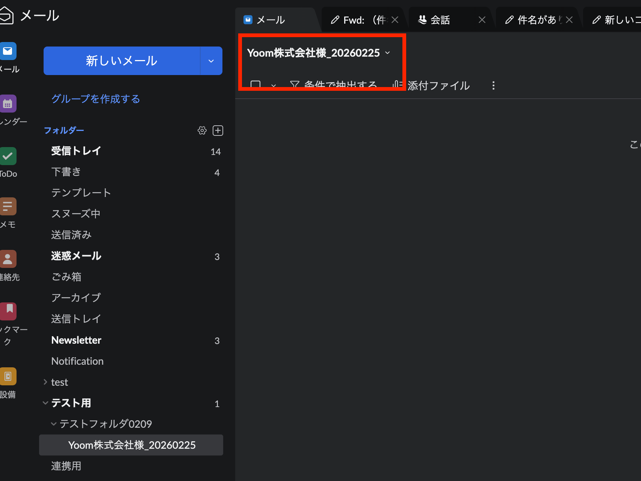This screenshot has height=481, width=641.
Task: Collapse the テスト用 folder
Action: [45, 403]
